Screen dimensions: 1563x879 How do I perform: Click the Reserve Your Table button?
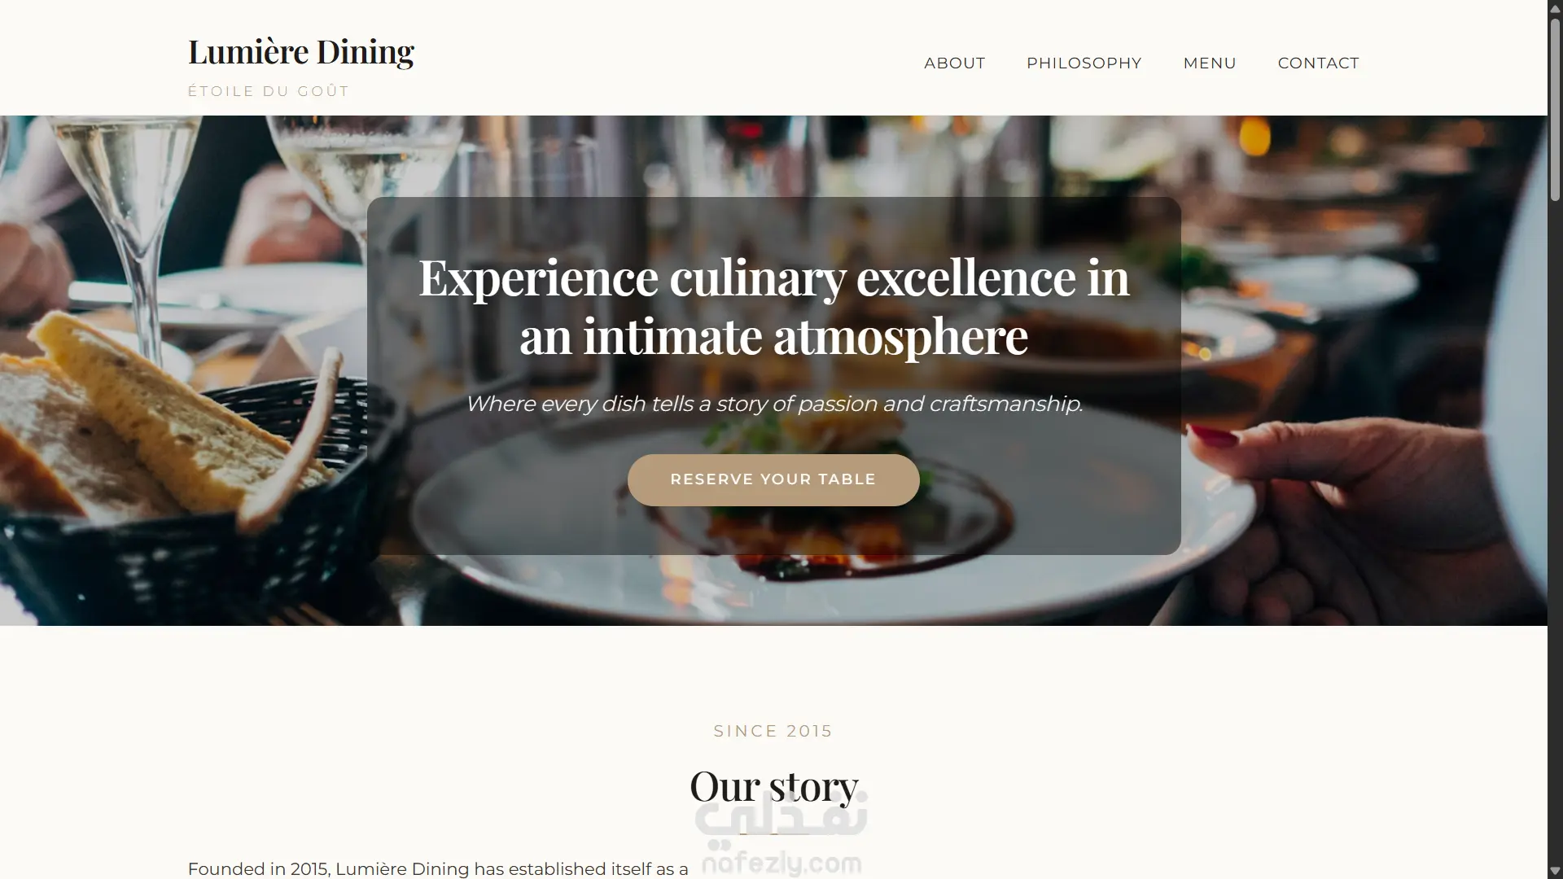click(x=773, y=480)
